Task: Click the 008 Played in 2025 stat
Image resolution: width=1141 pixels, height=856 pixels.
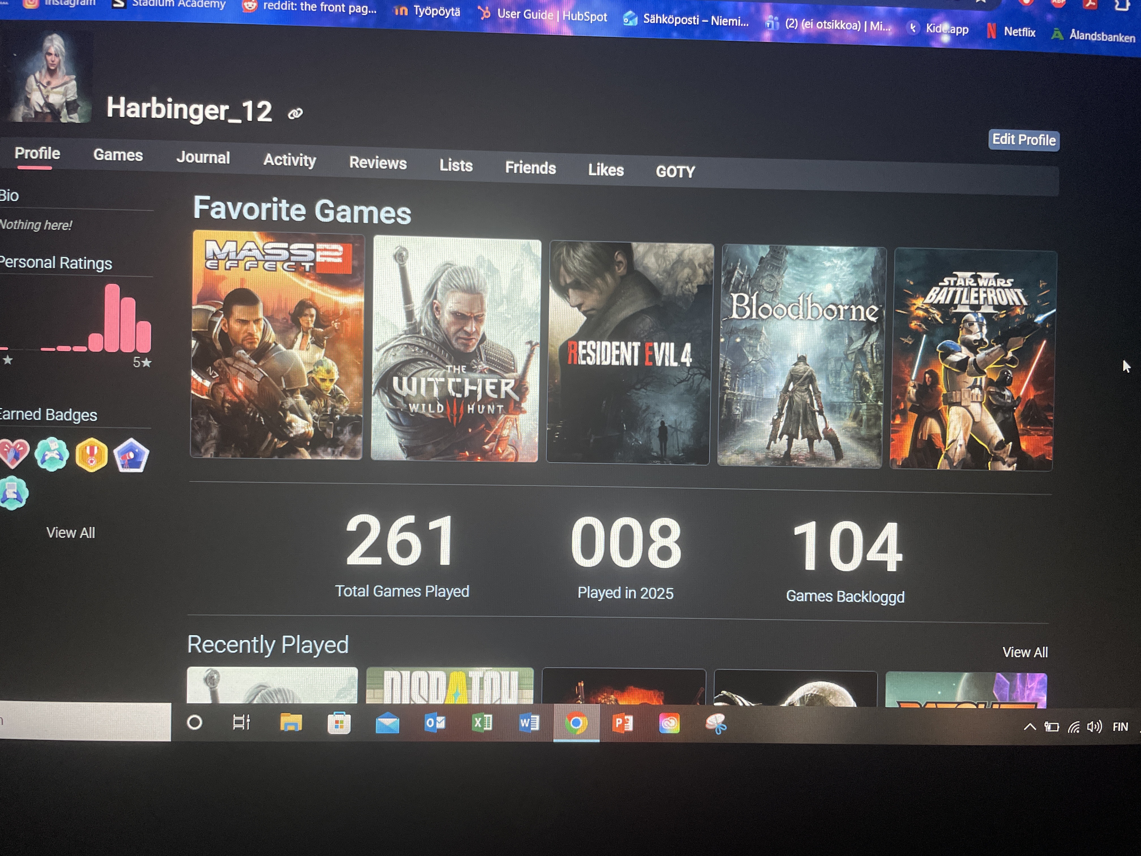Action: click(x=626, y=559)
